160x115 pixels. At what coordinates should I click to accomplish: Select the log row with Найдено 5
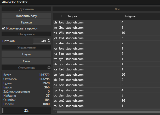[x=106, y=38]
